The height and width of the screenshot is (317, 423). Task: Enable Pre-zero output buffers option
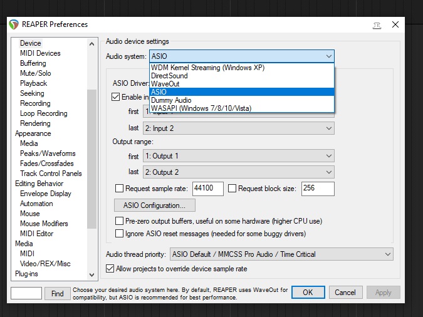pos(120,221)
